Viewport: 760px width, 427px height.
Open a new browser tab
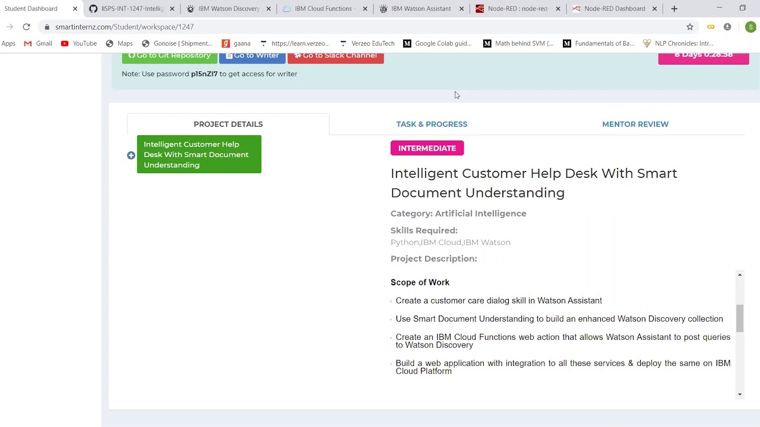(x=674, y=9)
